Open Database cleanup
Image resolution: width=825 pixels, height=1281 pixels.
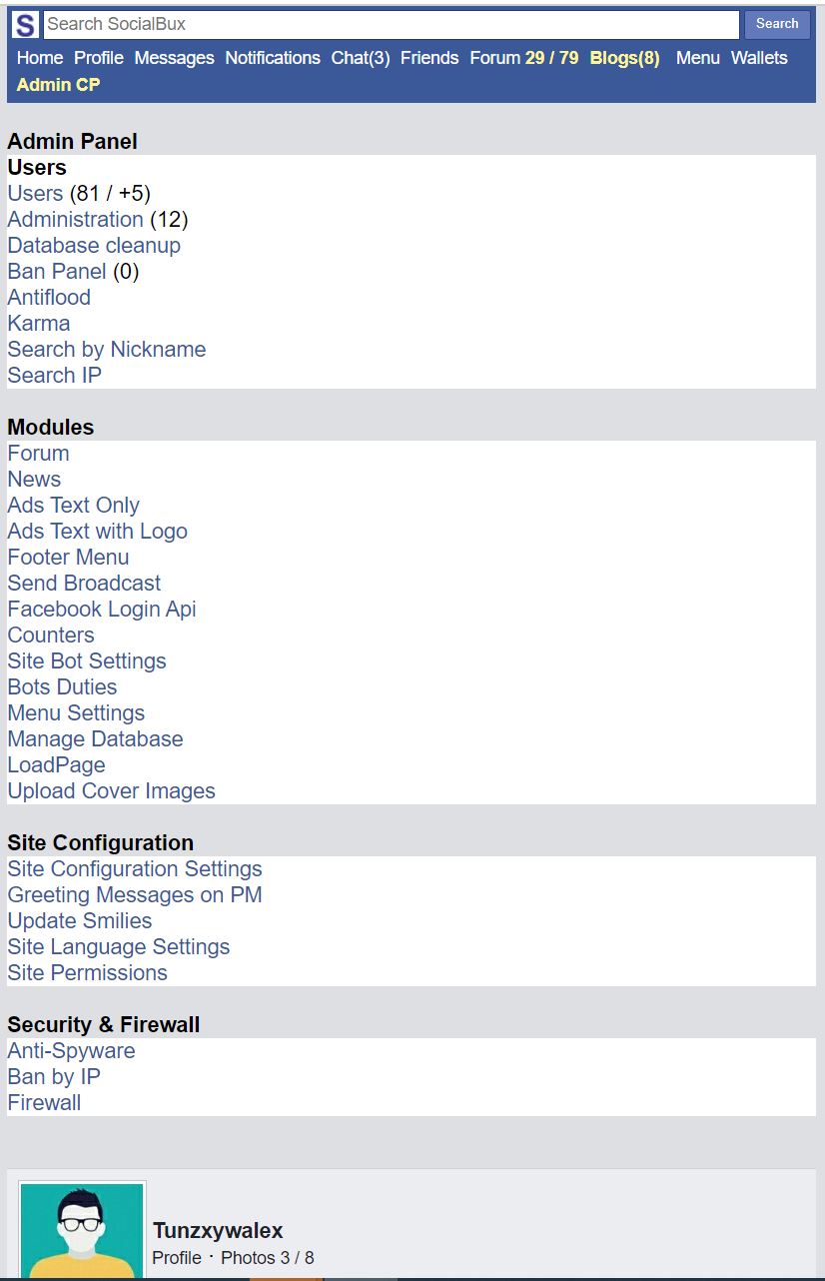tap(94, 245)
